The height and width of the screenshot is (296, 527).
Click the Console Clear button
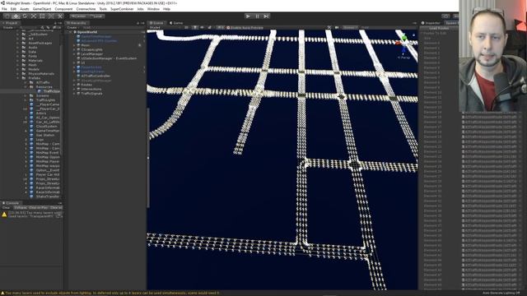(6, 208)
